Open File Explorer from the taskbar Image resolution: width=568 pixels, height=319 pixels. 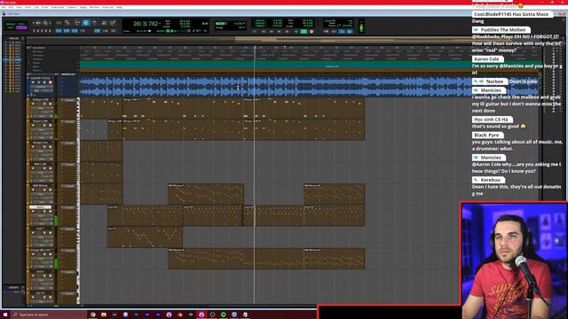[104, 315]
